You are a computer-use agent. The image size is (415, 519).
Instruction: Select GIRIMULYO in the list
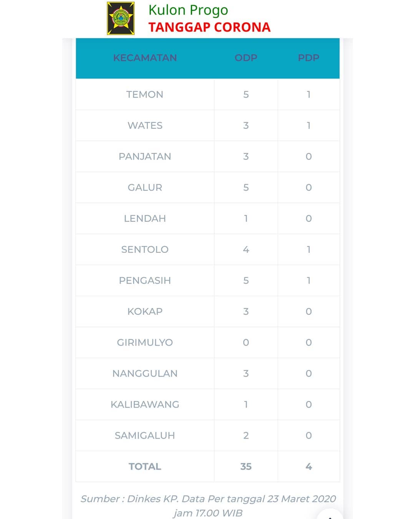(x=145, y=343)
